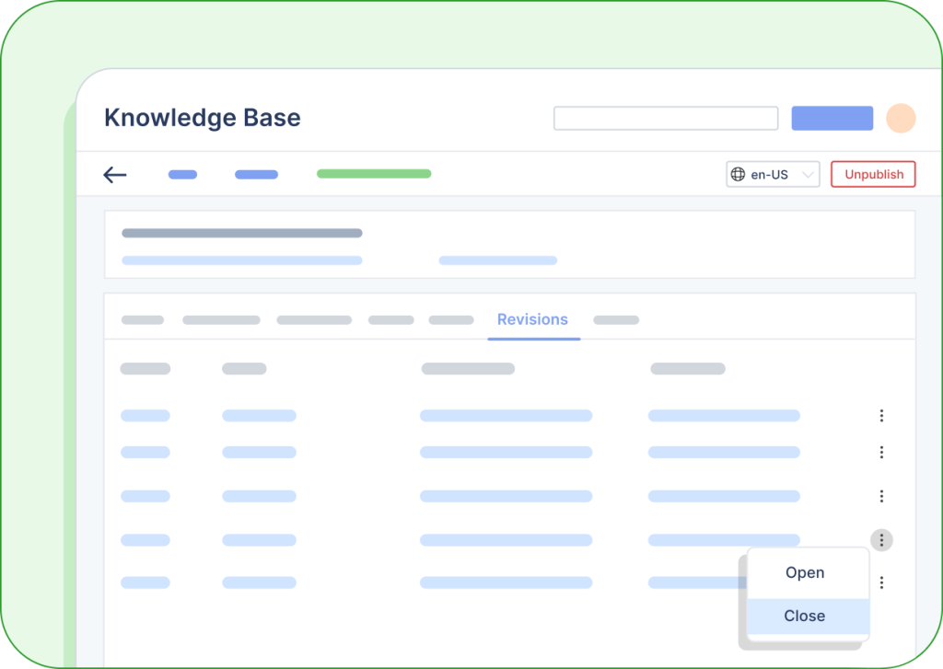The width and height of the screenshot is (943, 669).
Task: Click inside the header search field
Action: click(x=665, y=118)
